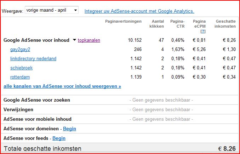Open the eCPM help [?] icon

(203, 32)
